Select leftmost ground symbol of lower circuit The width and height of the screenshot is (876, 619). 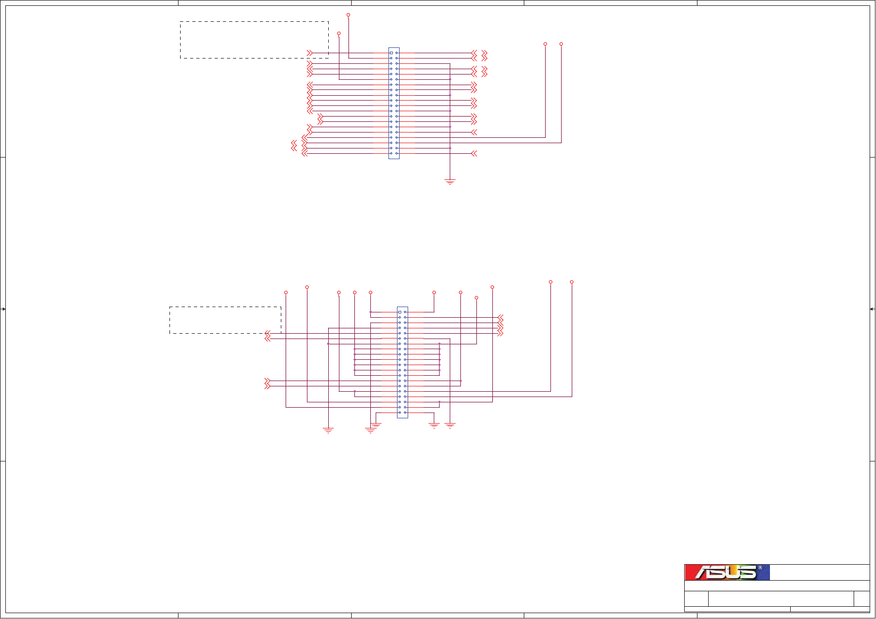(x=328, y=430)
